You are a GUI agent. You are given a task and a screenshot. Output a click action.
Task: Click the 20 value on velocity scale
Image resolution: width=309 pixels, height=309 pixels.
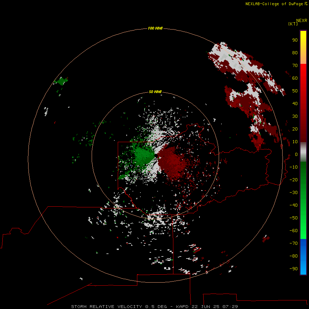pyautogui.click(x=295, y=129)
